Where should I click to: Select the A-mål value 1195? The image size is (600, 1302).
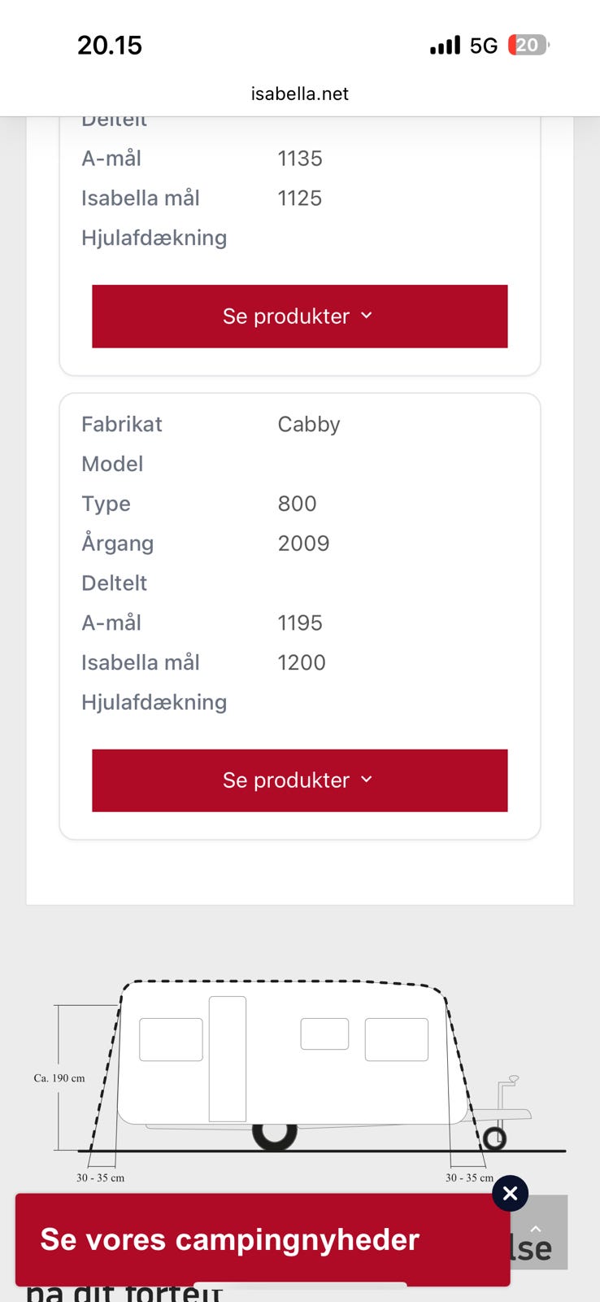[300, 623]
